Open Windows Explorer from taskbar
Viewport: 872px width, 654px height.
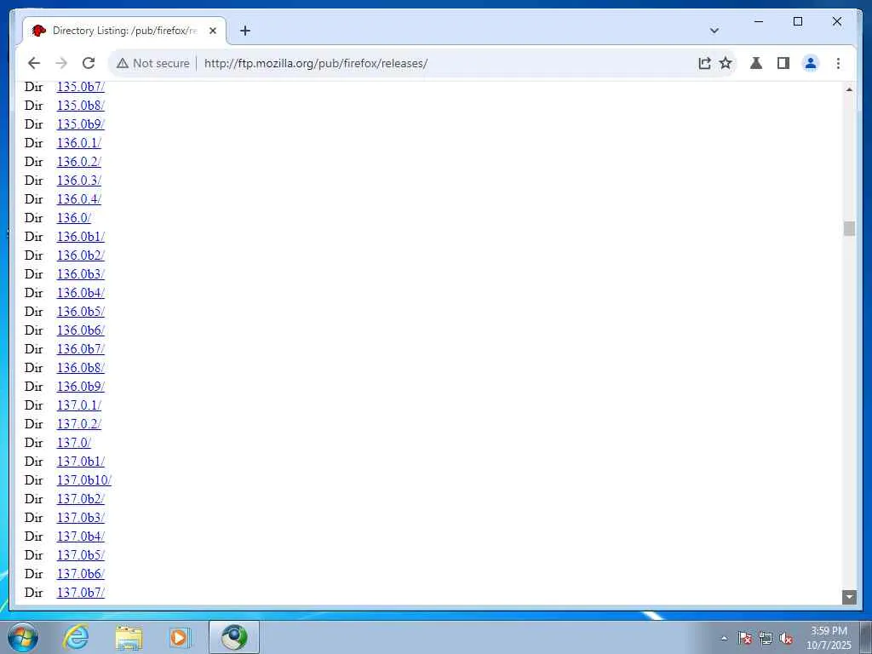[x=129, y=638]
